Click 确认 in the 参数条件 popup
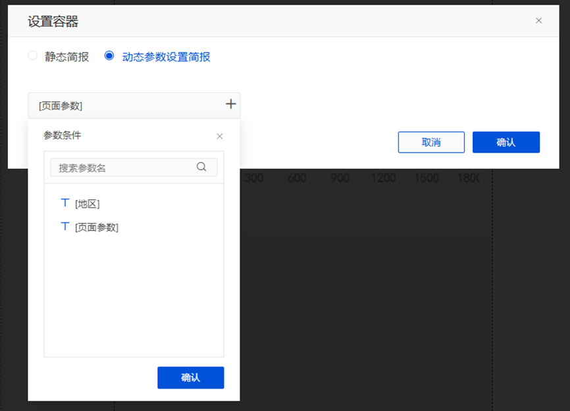 click(x=190, y=377)
